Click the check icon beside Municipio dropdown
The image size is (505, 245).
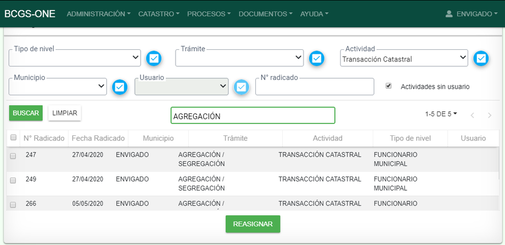coord(120,87)
